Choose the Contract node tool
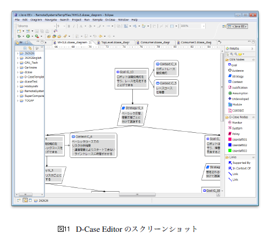This screenshot has width=270, height=242. tap(236, 110)
